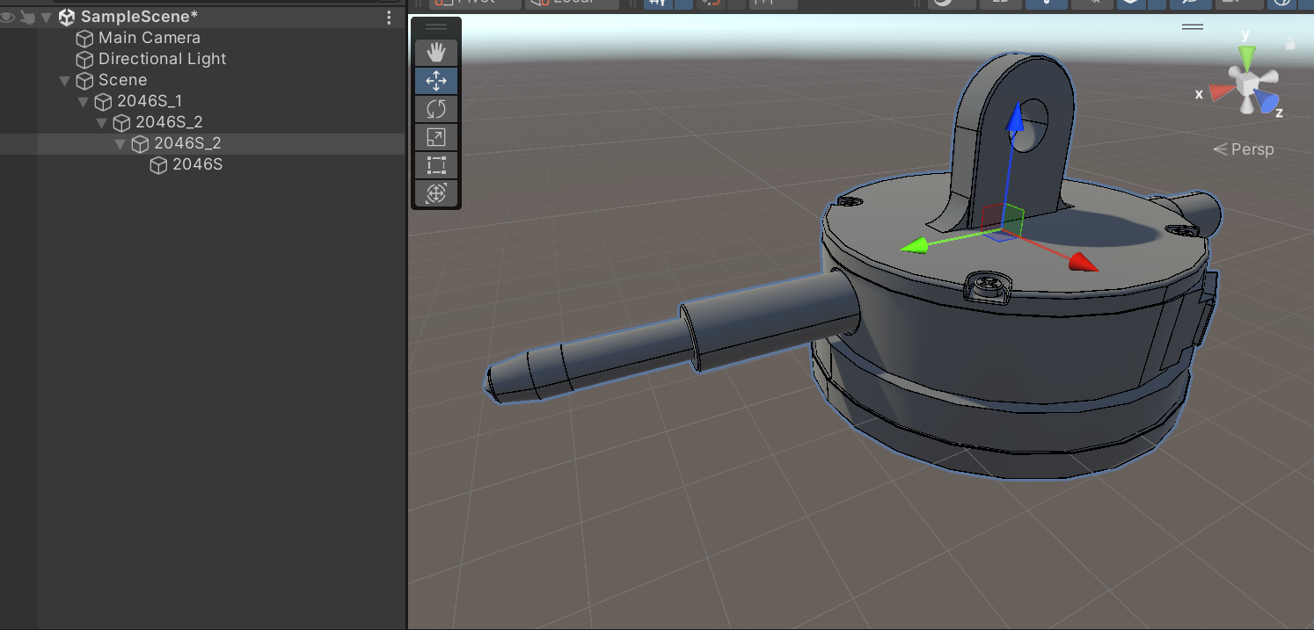Select the Transform tool
The width and height of the screenshot is (1314, 630).
[x=436, y=193]
